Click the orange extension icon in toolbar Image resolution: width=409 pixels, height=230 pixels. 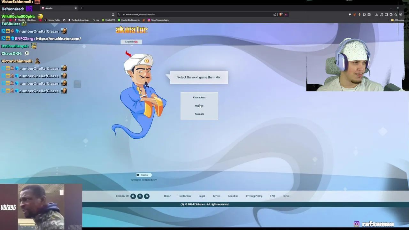coord(355,14)
